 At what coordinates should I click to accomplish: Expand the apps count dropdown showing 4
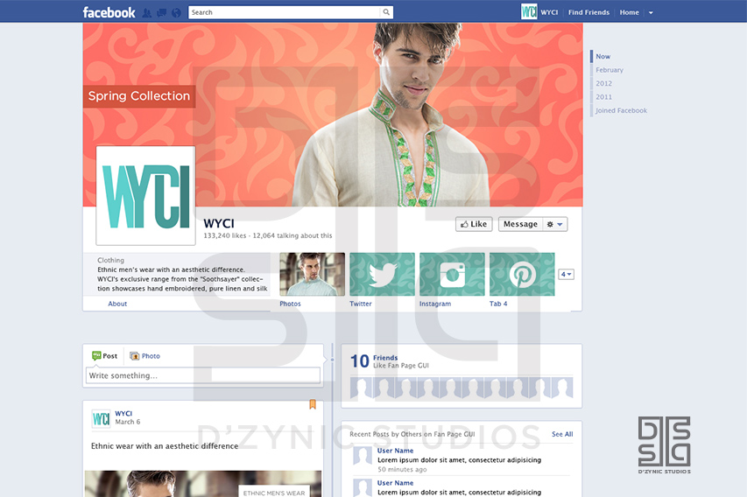point(567,274)
